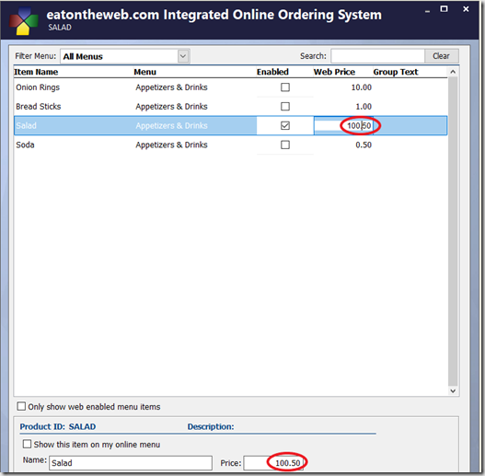The width and height of the screenshot is (485, 476).
Task: Click the Onion Rings web price 10.00
Action: 362,87
